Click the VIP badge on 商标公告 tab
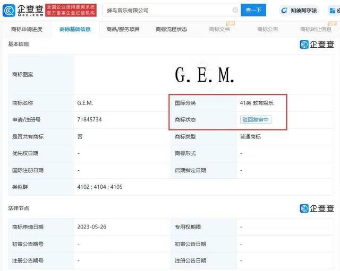Screen dimensions: 340x271 (278, 24)
